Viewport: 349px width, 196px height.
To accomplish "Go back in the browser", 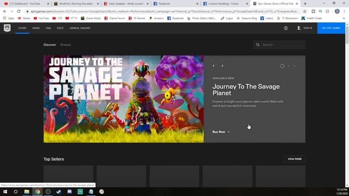I will pyautogui.click(x=5, y=11).
